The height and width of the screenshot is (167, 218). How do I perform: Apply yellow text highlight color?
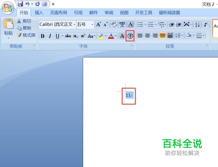(101, 36)
